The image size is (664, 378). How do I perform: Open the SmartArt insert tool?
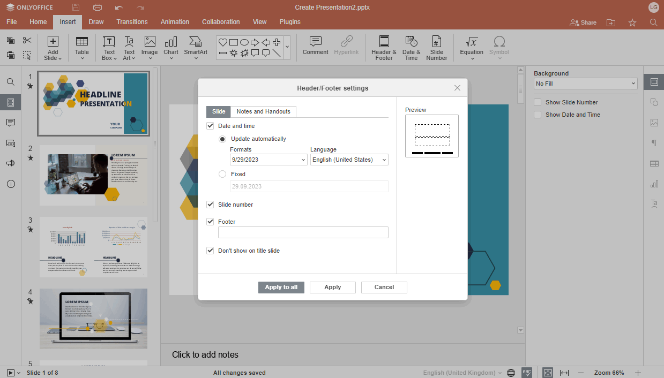point(196,47)
